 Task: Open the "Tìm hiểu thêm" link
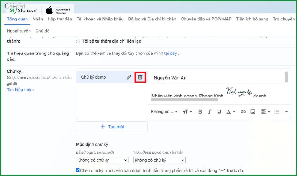pyautogui.click(x=20, y=90)
